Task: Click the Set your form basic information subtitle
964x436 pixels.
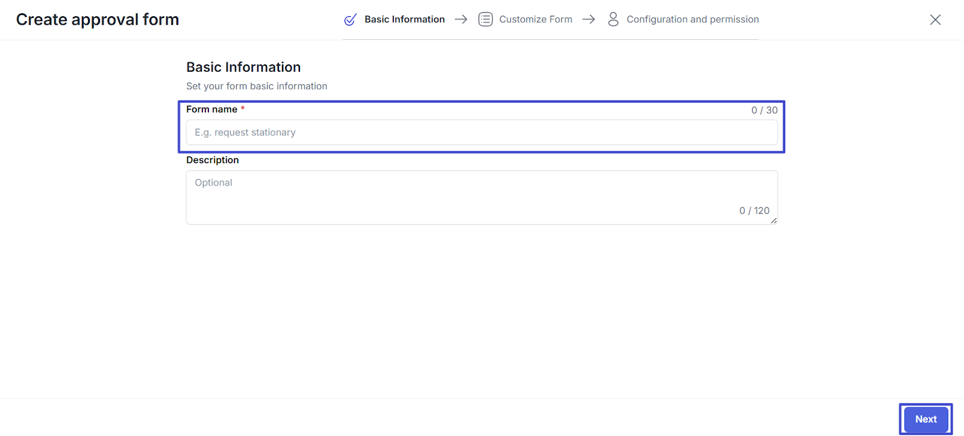Action: [257, 86]
